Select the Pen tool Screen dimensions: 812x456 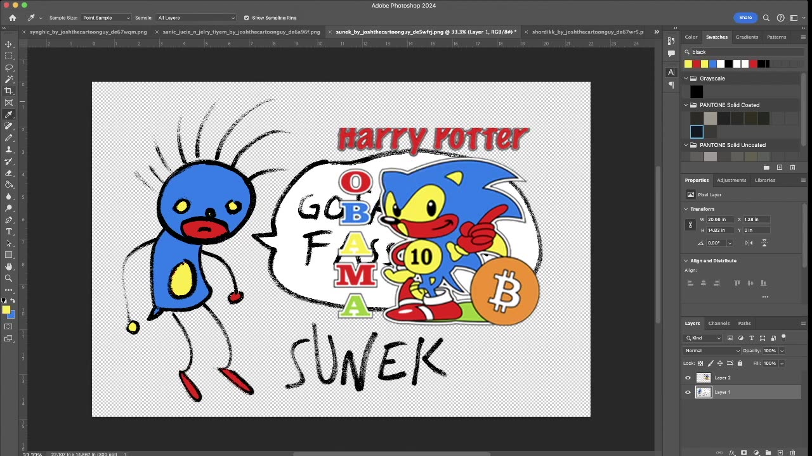click(x=9, y=220)
